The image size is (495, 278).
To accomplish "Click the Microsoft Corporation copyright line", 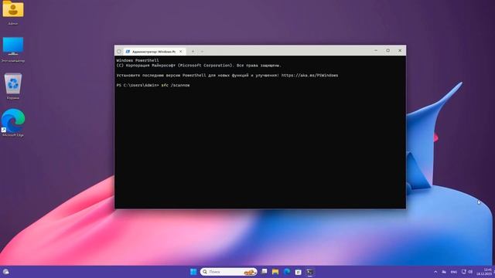I will tap(199, 66).
